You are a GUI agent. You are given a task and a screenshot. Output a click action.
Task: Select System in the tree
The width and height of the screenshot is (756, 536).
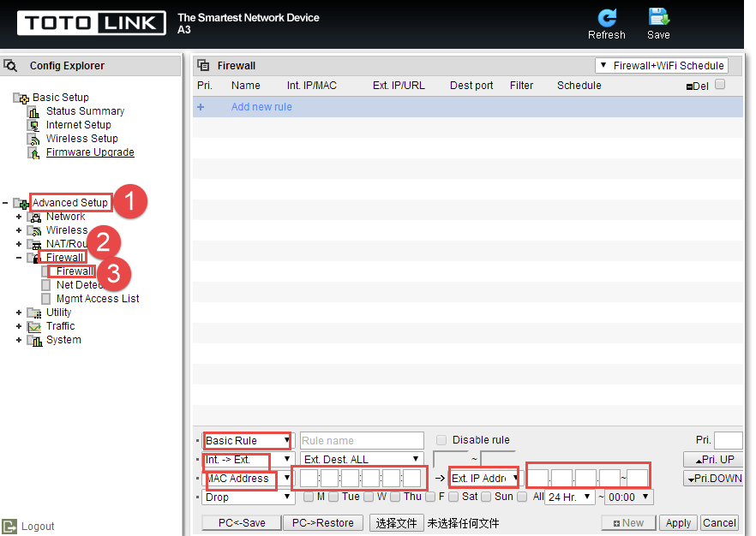point(63,340)
